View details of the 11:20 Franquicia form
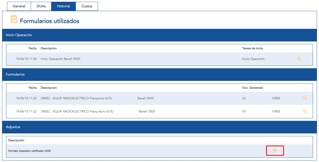Image resolution: width=319 pixels, height=162 pixels. pyautogui.click(x=305, y=98)
